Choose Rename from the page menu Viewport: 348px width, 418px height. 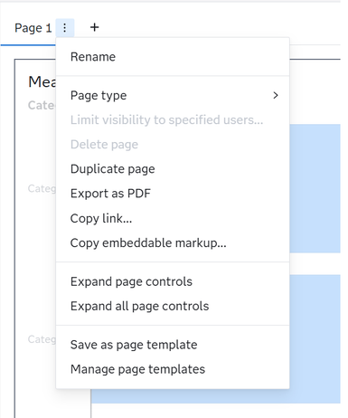[173, 57]
